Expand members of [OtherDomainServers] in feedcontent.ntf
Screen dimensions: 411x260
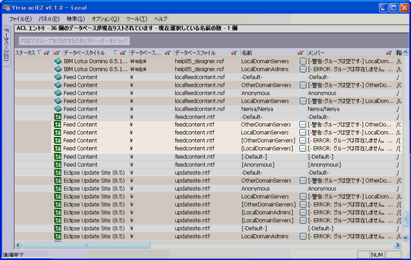click(x=303, y=141)
